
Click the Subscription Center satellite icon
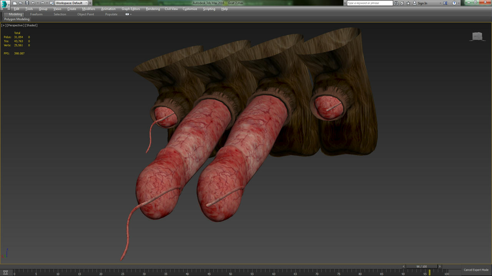(x=402, y=3)
